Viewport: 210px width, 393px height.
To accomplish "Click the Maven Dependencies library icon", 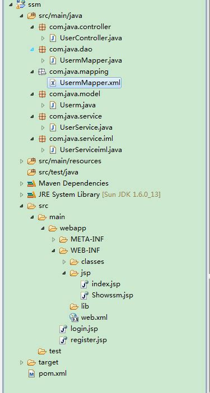I will [x=31, y=183].
